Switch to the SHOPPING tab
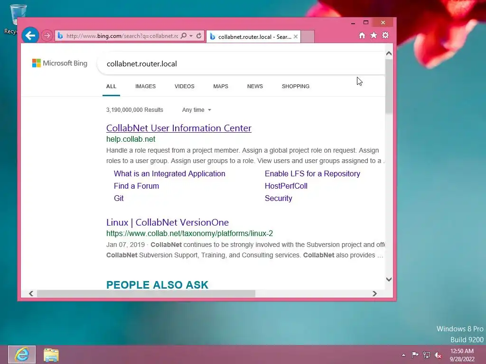This screenshot has height=364, width=486. tap(295, 86)
